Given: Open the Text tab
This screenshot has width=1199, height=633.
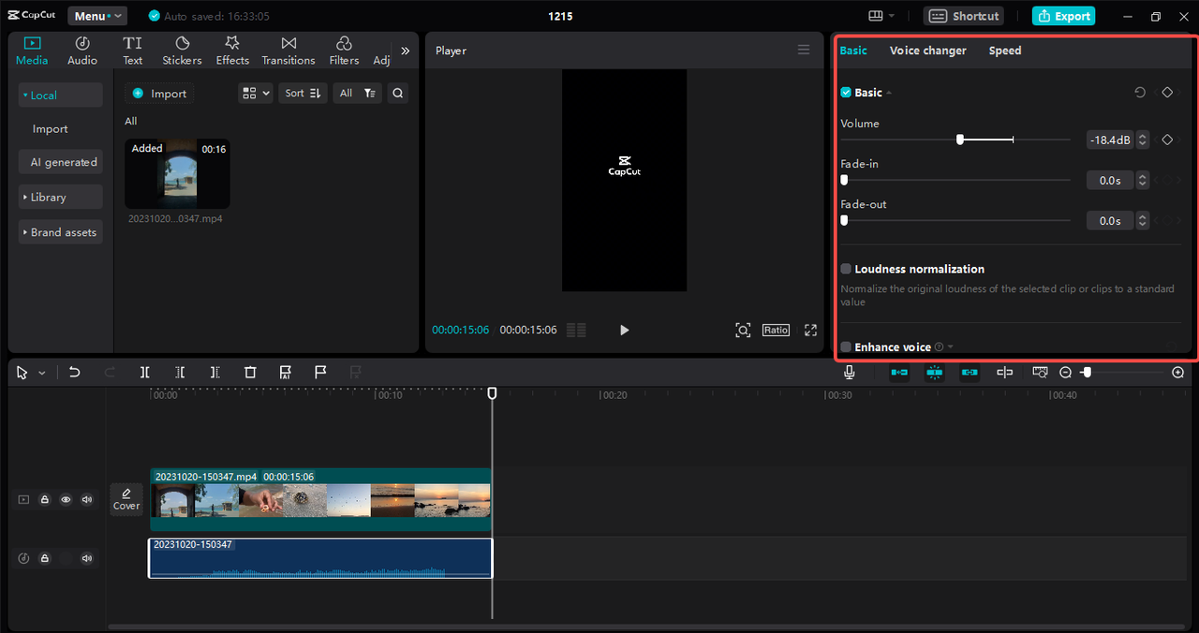Looking at the screenshot, I should click(133, 52).
